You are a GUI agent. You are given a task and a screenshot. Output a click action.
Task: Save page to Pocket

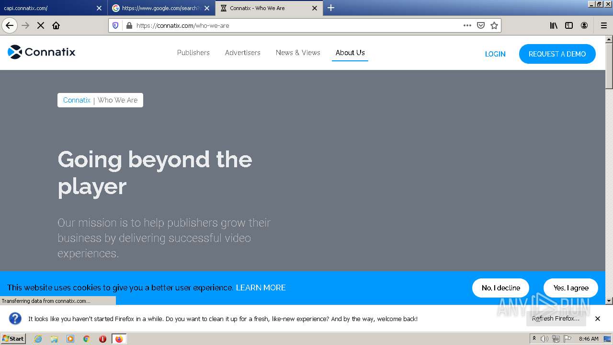click(x=481, y=25)
